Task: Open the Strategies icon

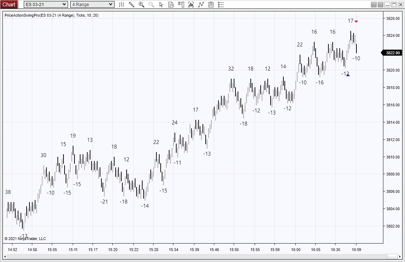Action: [x=211, y=4]
